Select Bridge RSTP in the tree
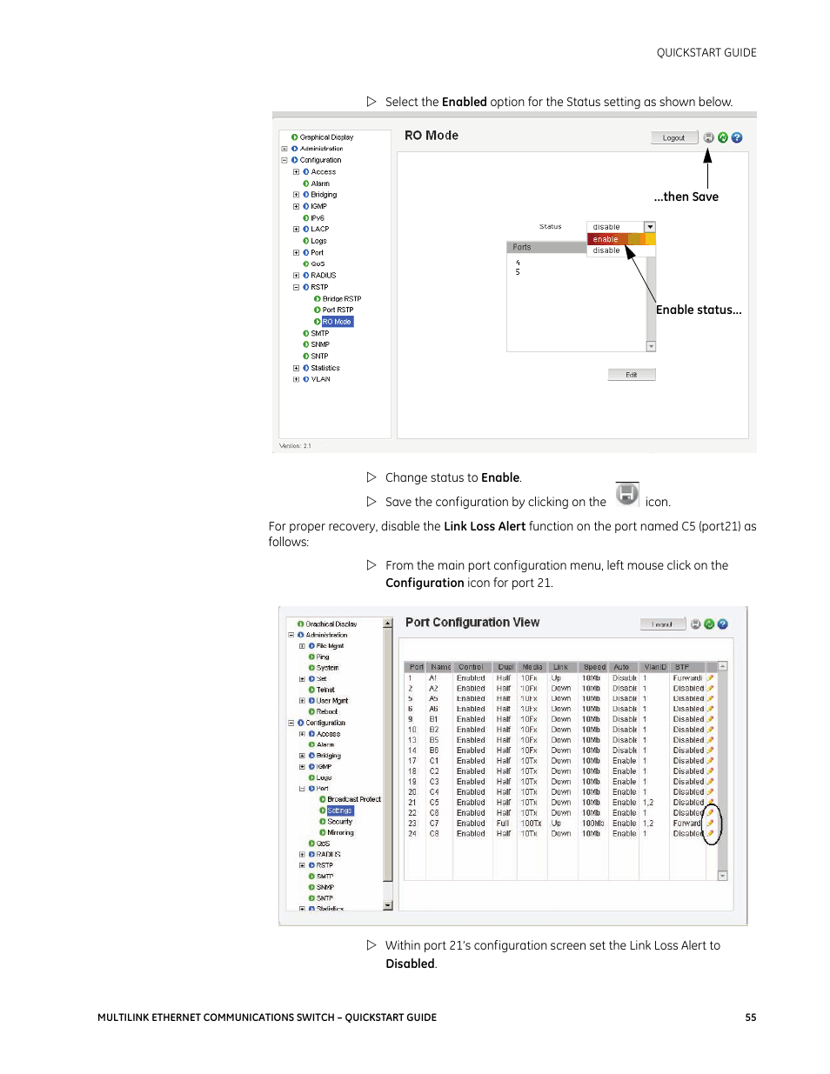Viewport: 830px width, 1074px height. click(342, 298)
